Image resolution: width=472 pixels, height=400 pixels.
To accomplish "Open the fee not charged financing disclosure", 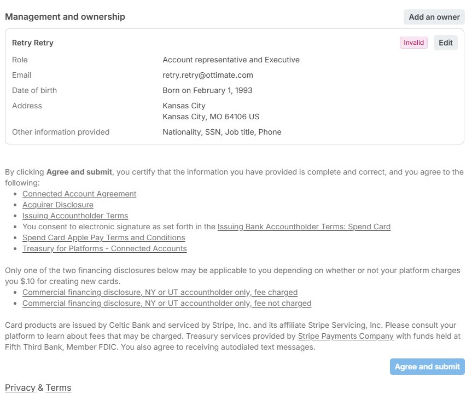I will pyautogui.click(x=167, y=303).
